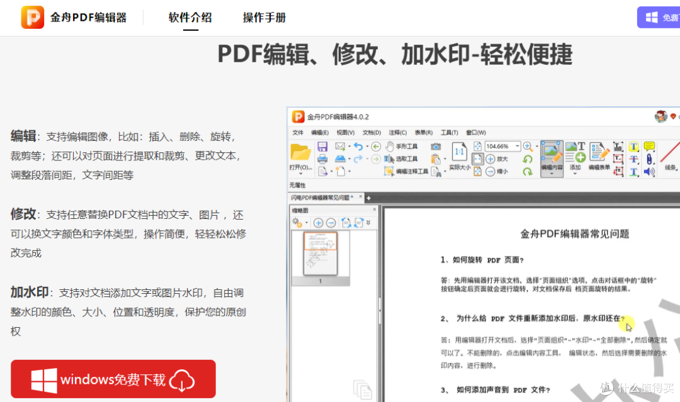Click thumbnail panel minus reduce icon
Viewport: 680px width, 402px height.
pyautogui.click(x=331, y=223)
